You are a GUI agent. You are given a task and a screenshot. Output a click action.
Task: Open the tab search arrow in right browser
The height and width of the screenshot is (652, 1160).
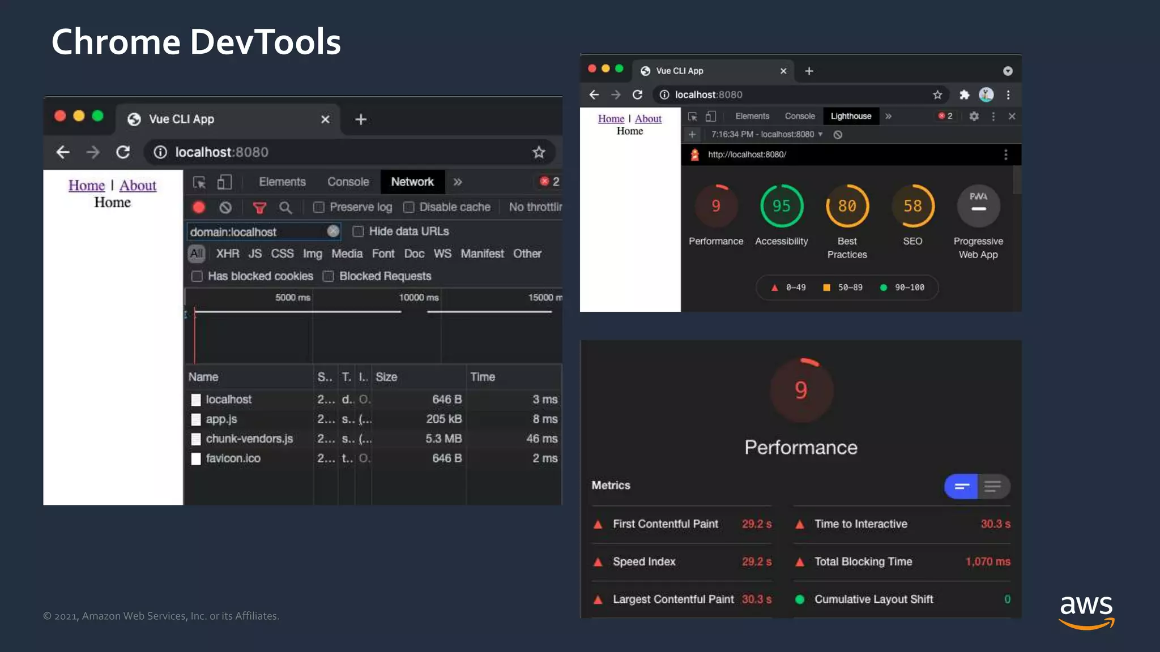pos(1008,71)
